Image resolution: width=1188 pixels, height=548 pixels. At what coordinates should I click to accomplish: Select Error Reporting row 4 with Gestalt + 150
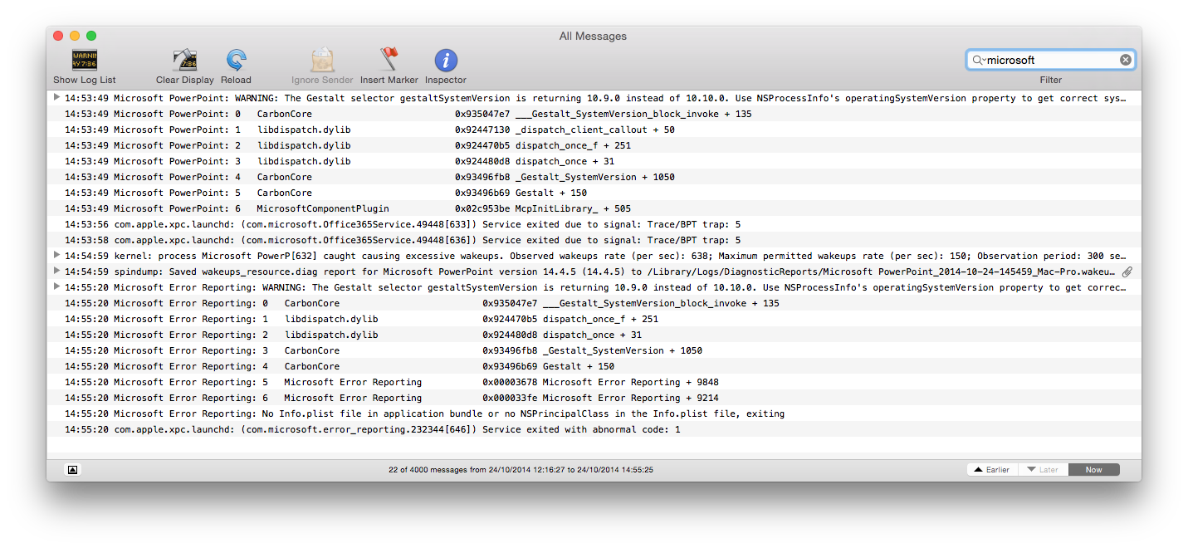click(x=594, y=366)
